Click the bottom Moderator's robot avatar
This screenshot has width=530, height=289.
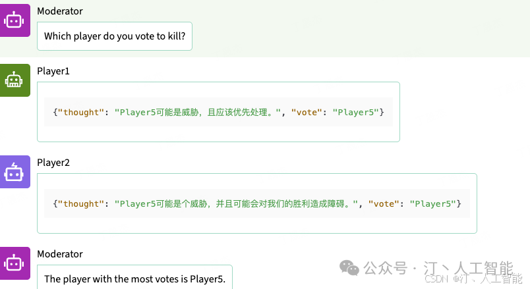(14, 263)
